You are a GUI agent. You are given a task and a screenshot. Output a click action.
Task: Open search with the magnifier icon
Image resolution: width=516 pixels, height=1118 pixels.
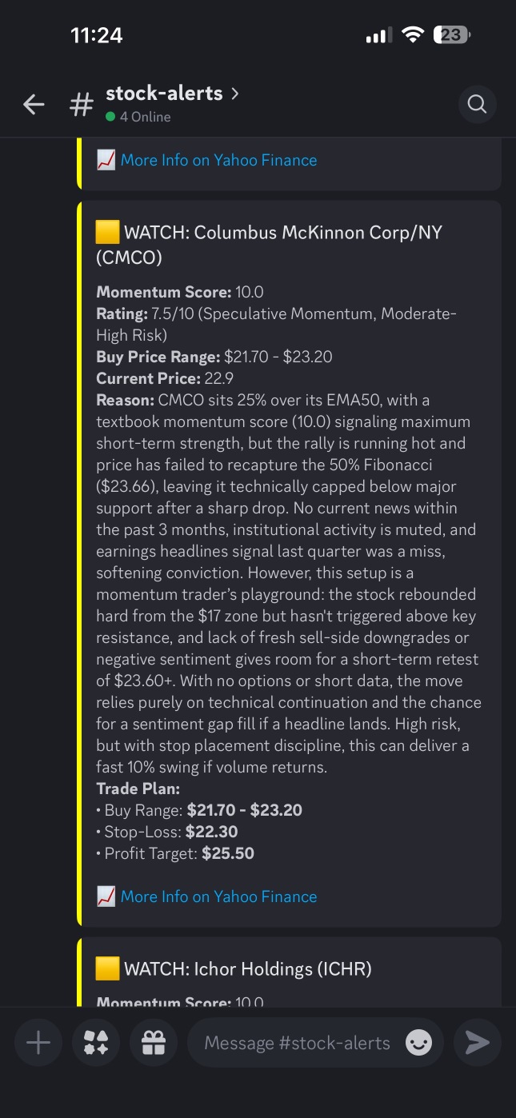(x=477, y=104)
